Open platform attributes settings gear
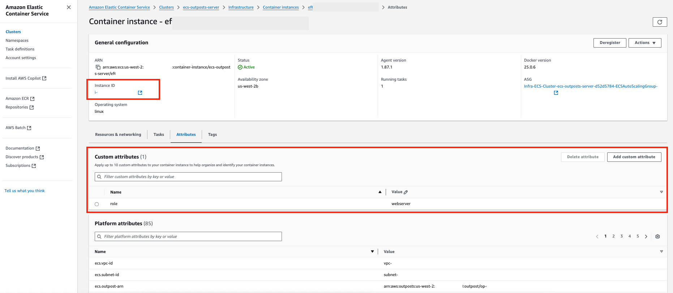 point(657,236)
